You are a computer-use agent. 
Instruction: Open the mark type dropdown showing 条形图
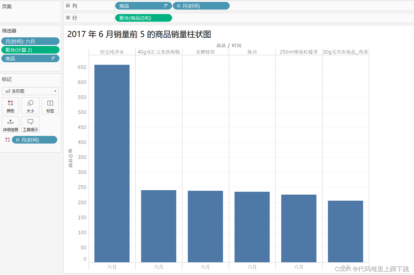point(30,91)
